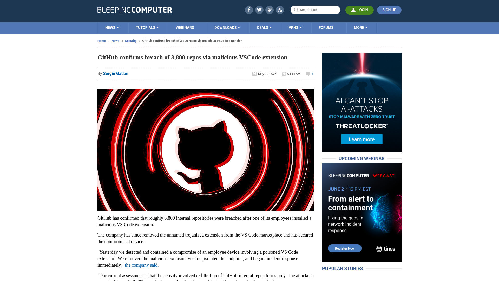Expand the More dropdown menu
The width and height of the screenshot is (499, 281).
click(x=361, y=28)
